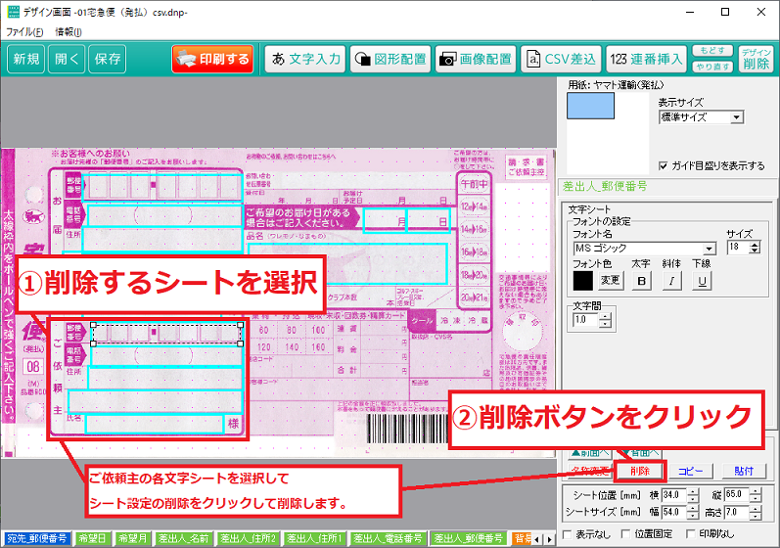Select the 品名 item name text sheet
Image resolution: width=780 pixels, height=548 pixels.
coord(347,263)
